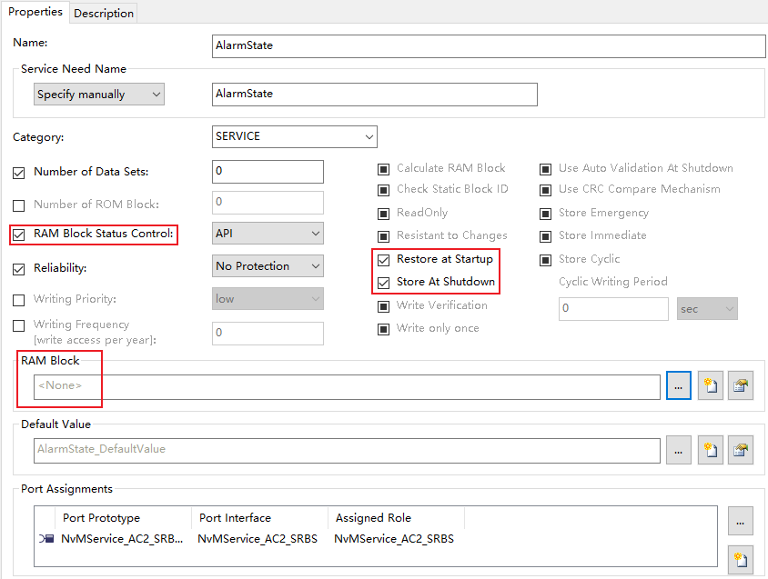Toggle the Store At Shutdown checkbox
Screen dimensions: 768x579
(383, 282)
